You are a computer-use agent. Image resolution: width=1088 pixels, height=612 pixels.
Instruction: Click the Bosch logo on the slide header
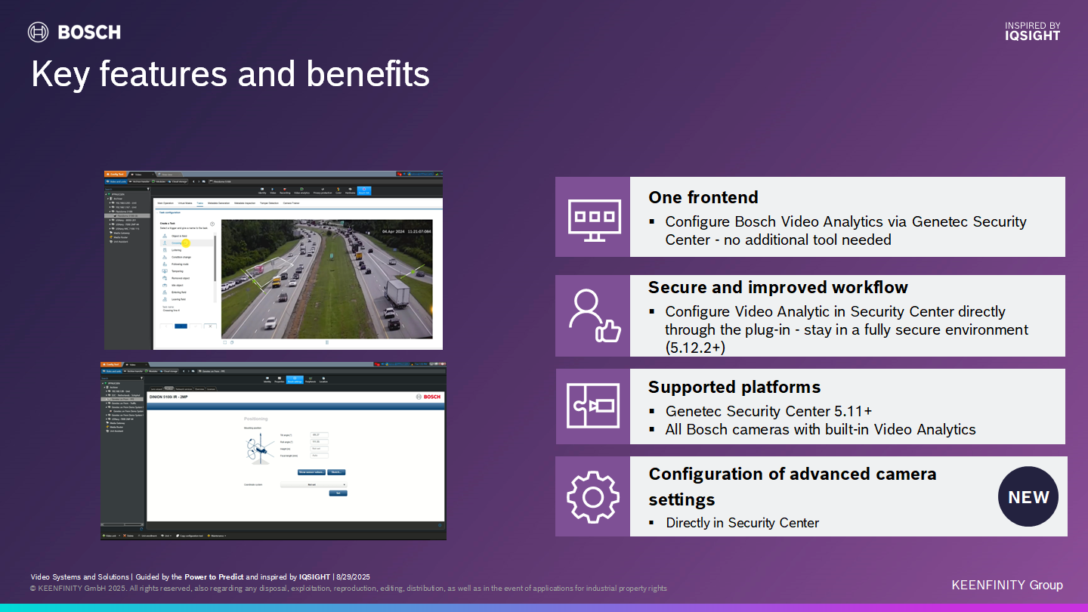[x=74, y=32]
